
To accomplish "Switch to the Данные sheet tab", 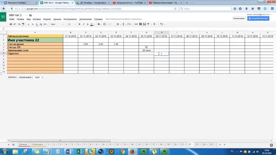I will click(24, 145).
